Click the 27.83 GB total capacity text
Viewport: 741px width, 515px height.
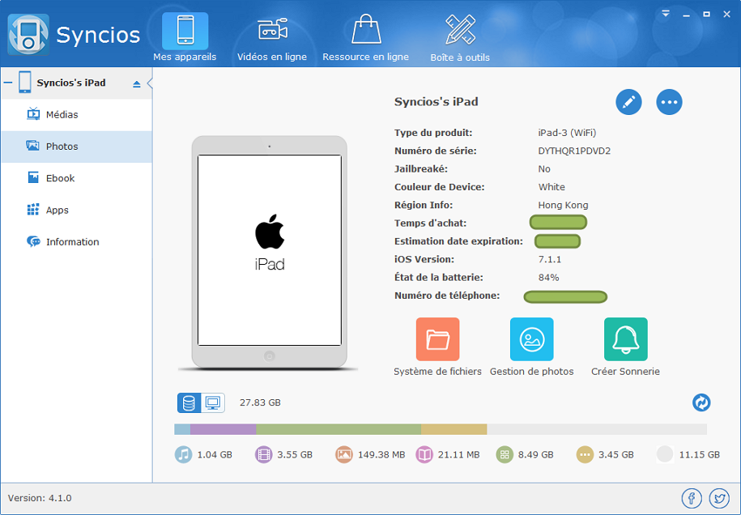coord(260,402)
